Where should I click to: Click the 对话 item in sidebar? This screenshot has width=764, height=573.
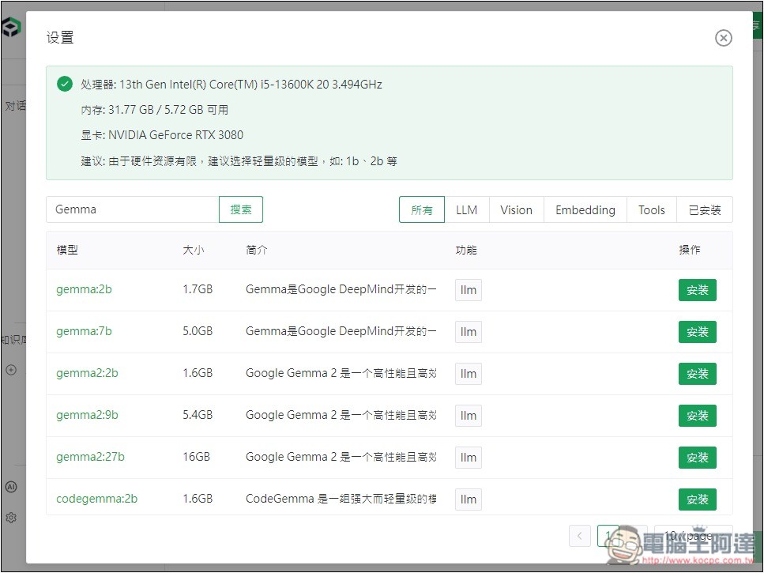(x=16, y=106)
